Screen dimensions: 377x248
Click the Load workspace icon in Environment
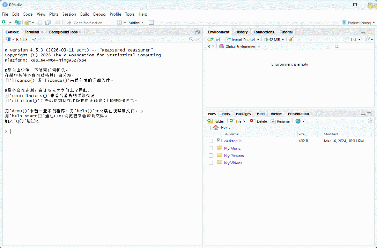pos(210,39)
